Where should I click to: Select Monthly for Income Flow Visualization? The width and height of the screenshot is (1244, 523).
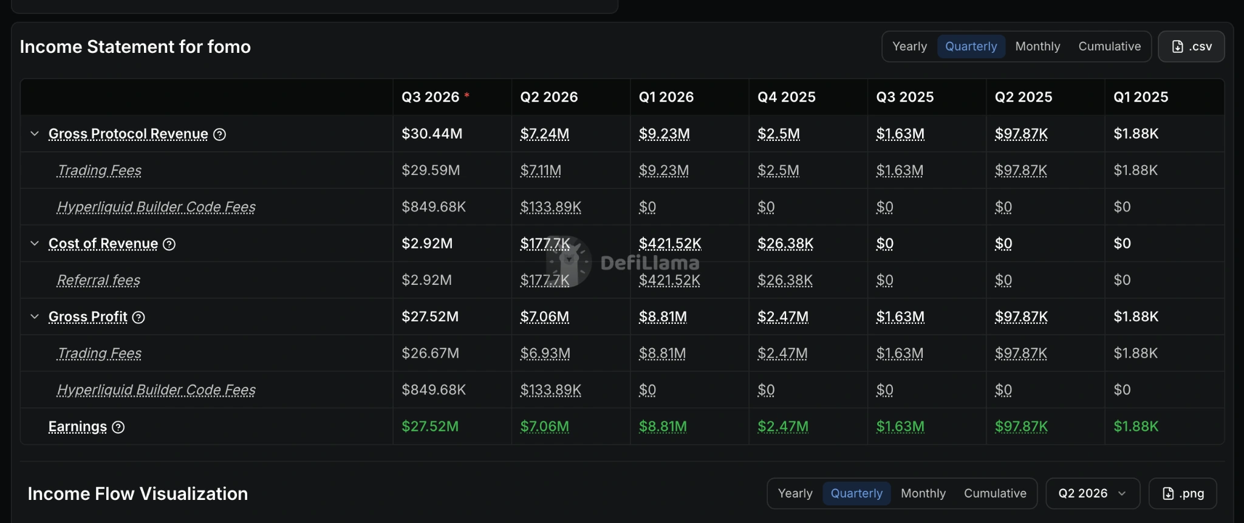click(x=923, y=493)
